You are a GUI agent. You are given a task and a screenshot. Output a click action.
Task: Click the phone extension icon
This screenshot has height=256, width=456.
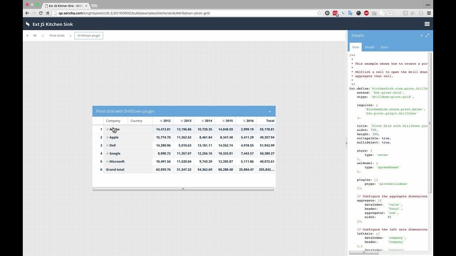343,13
